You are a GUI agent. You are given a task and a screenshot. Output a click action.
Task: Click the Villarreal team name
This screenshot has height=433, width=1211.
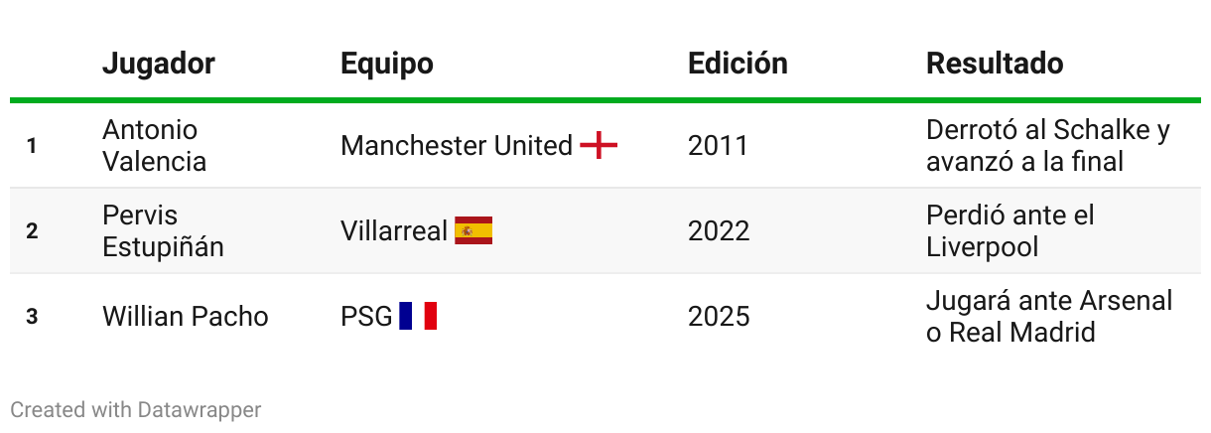394,231
